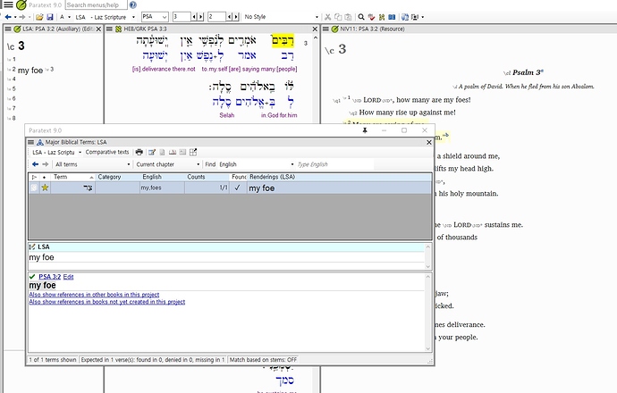Click the send/receive icon in main toolbar
This screenshot has width=617, height=393.
point(405,17)
